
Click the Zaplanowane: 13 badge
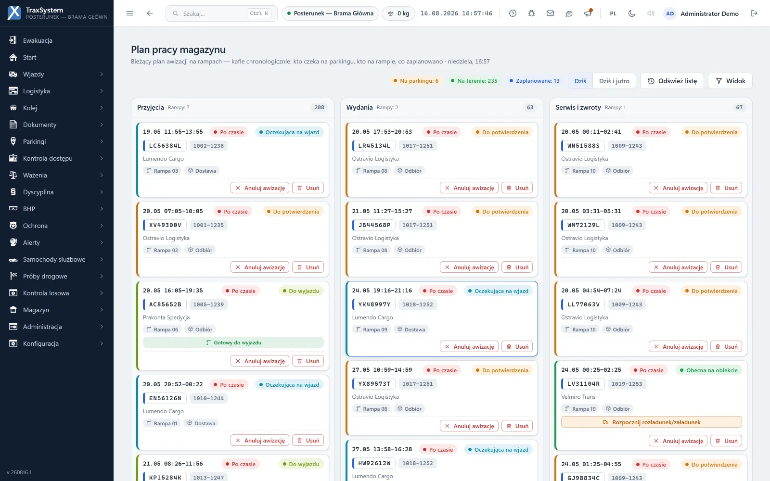pos(534,81)
